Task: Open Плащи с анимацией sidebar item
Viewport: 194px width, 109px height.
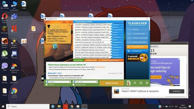Action: [137, 38]
